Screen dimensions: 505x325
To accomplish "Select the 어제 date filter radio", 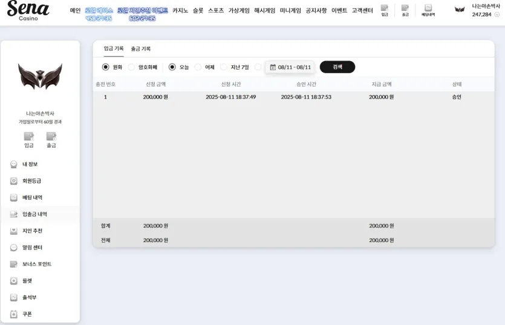I will pos(198,67).
